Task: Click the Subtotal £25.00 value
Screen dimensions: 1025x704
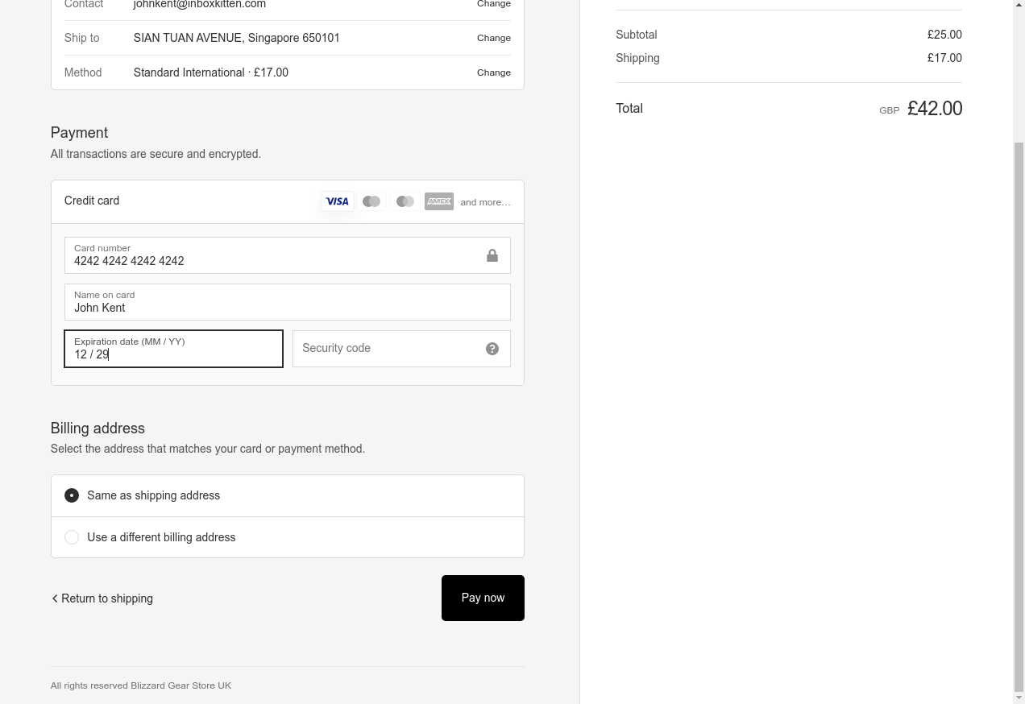Action: click(944, 35)
